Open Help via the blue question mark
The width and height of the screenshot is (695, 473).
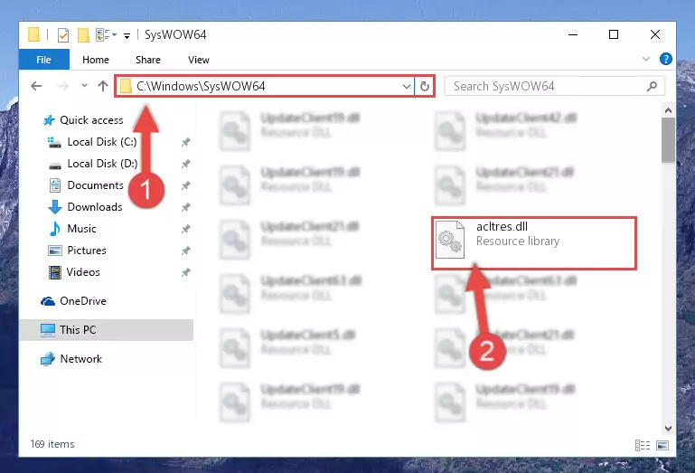[665, 59]
